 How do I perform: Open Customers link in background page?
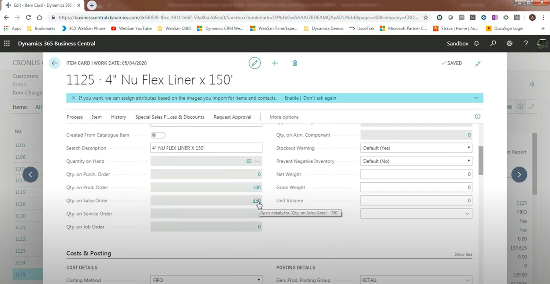click(x=26, y=76)
